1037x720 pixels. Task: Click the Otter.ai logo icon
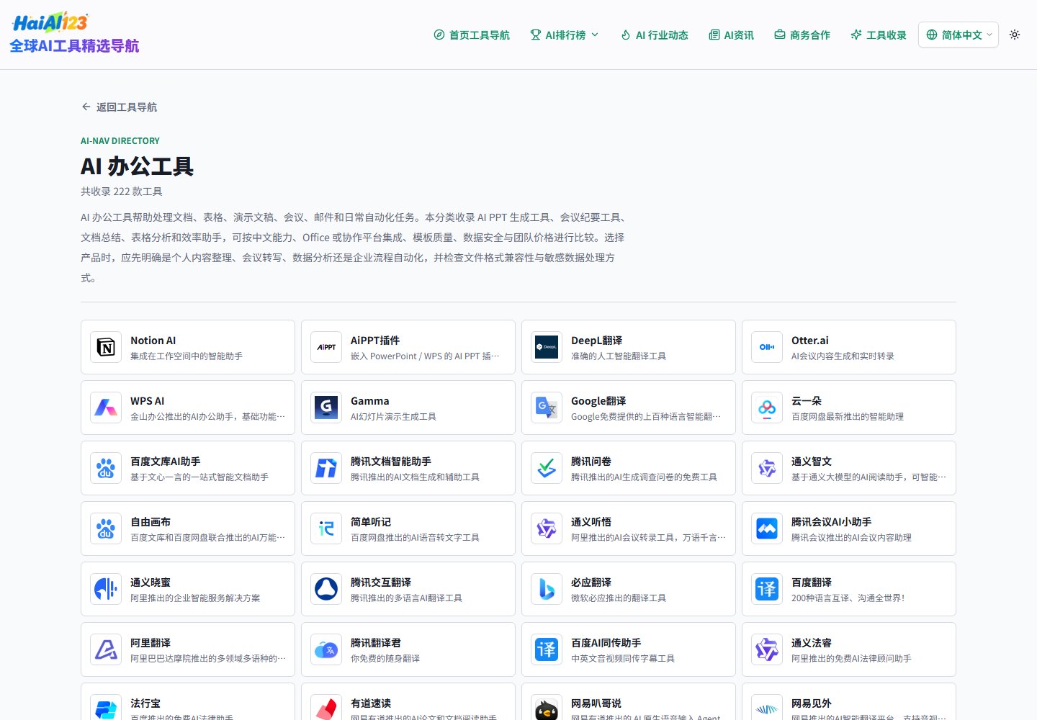767,347
